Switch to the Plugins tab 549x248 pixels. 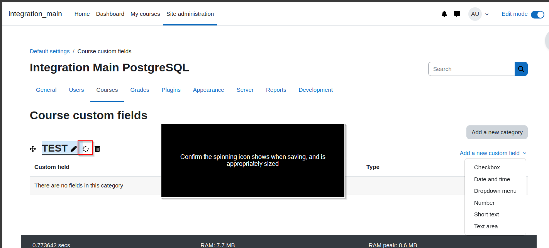click(x=171, y=90)
